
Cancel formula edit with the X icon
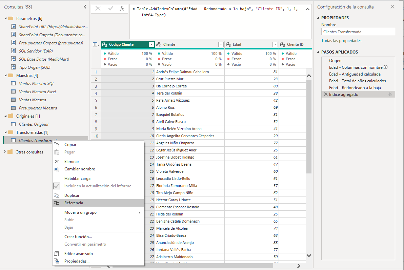pos(98,8)
